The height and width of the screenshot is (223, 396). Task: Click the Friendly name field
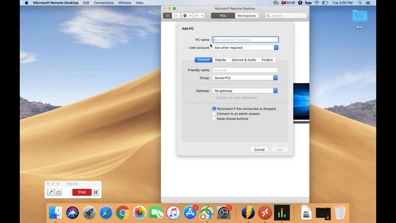click(x=245, y=70)
